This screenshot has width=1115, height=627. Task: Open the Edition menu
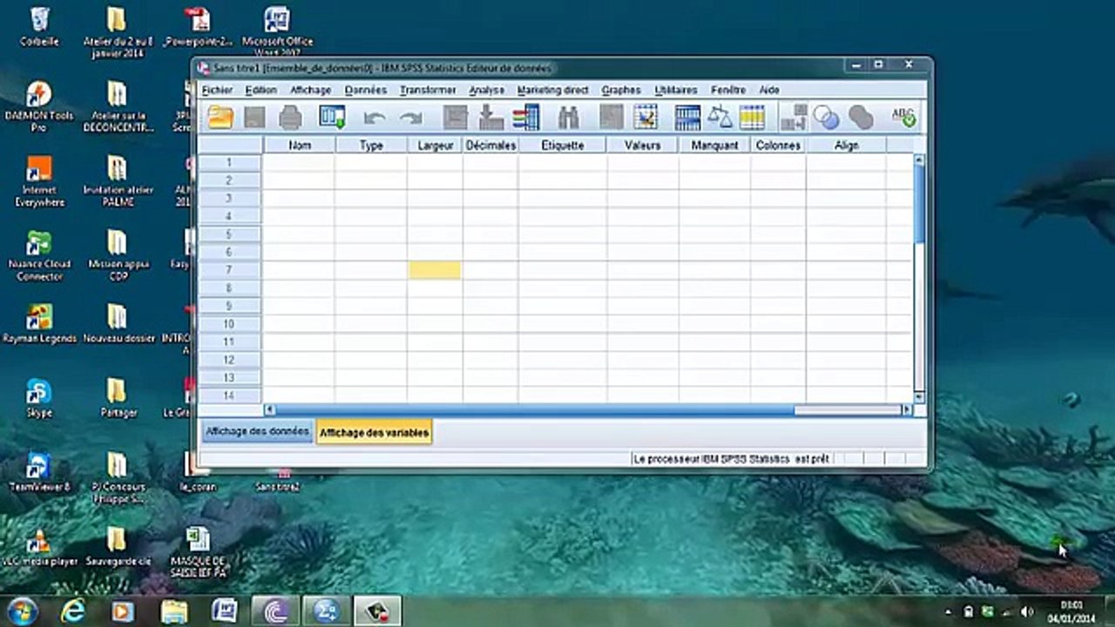[x=260, y=90]
